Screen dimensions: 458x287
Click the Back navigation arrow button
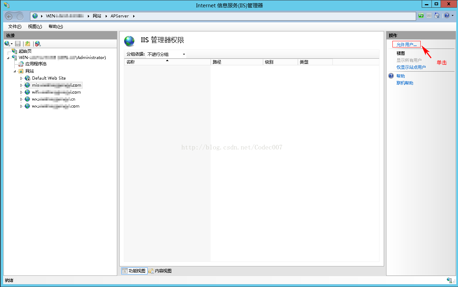pos(9,16)
